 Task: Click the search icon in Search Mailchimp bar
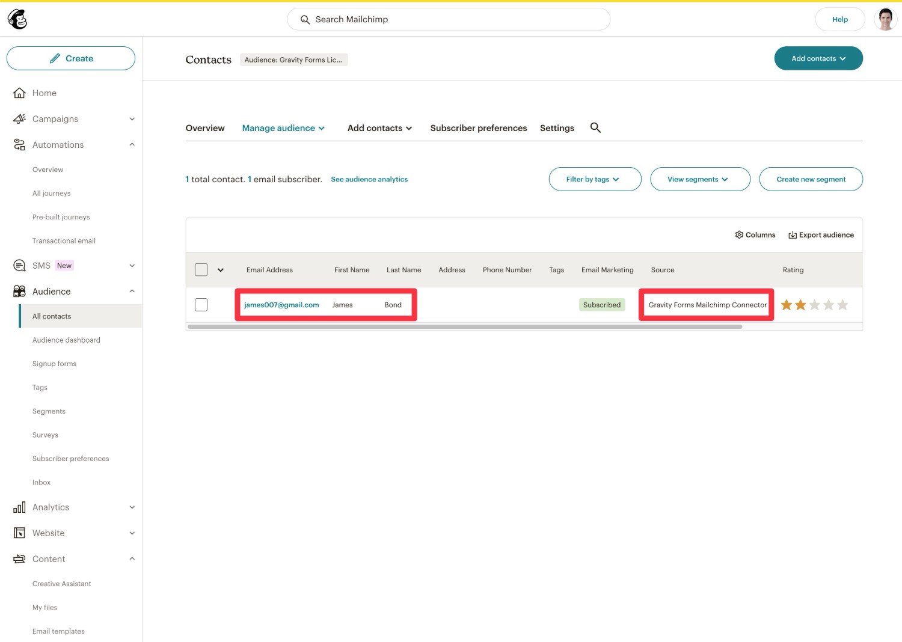[305, 20]
